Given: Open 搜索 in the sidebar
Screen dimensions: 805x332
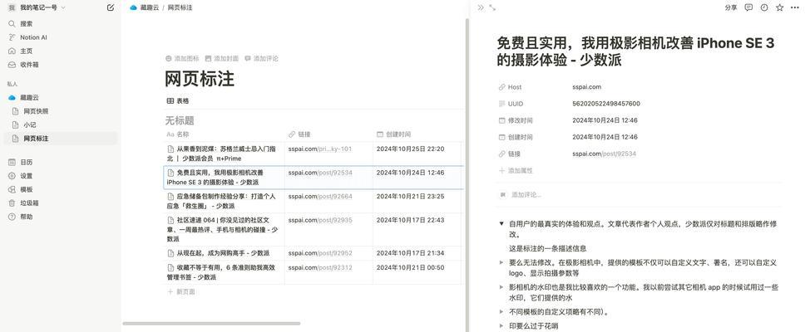Looking at the screenshot, I should (x=26, y=23).
